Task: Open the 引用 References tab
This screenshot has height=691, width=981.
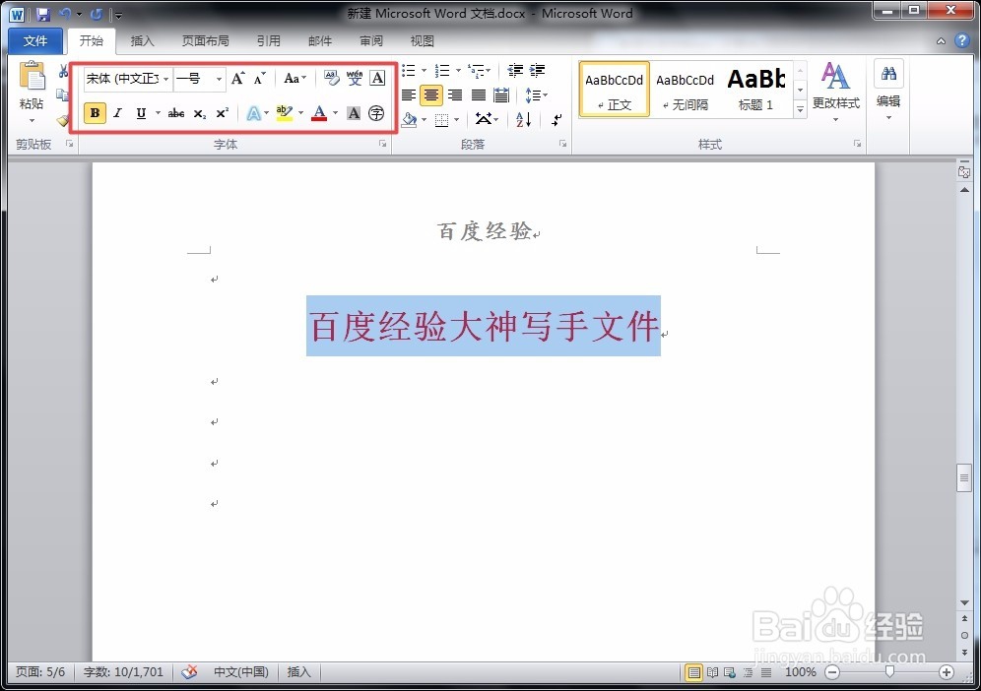Action: pyautogui.click(x=269, y=40)
